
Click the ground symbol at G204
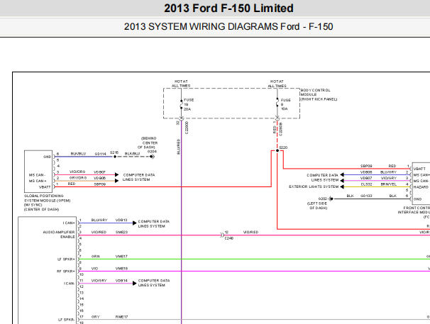(153, 157)
